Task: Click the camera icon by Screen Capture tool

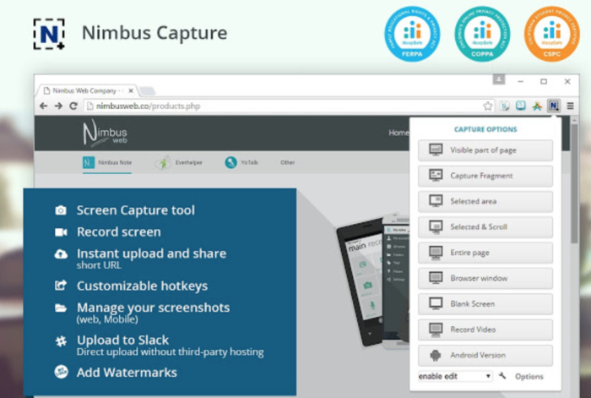Action: (x=61, y=210)
